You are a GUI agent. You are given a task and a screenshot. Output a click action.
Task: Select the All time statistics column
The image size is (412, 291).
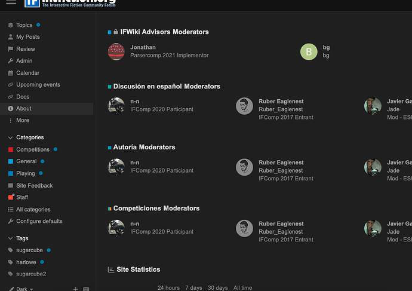[x=242, y=288]
